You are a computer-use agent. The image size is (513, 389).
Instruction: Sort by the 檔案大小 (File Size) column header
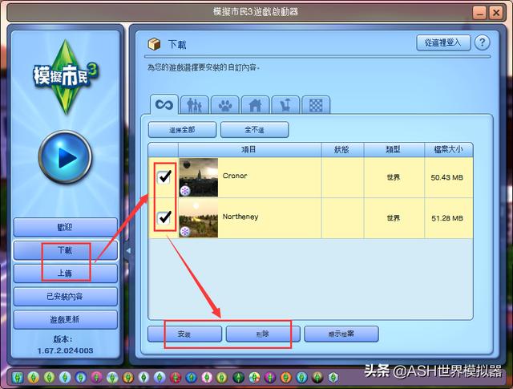click(x=449, y=150)
